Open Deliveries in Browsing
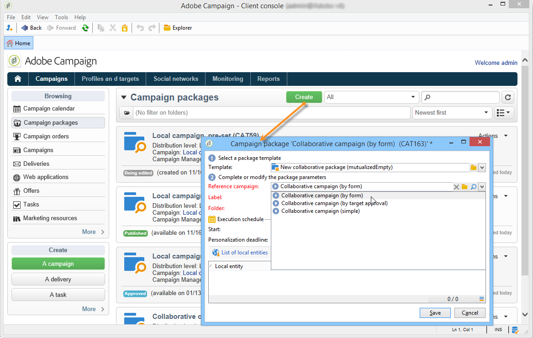This screenshot has width=533, height=338. [58, 164]
